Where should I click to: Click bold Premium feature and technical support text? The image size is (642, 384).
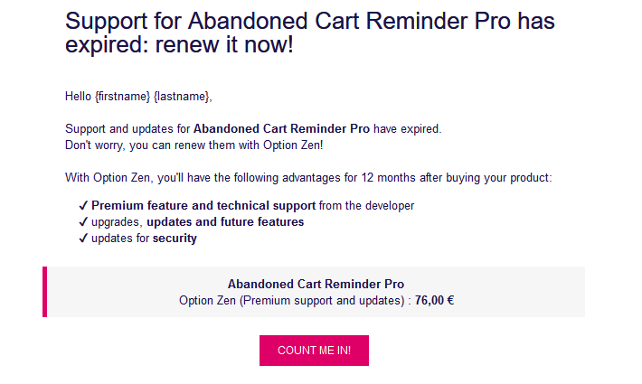(x=203, y=205)
